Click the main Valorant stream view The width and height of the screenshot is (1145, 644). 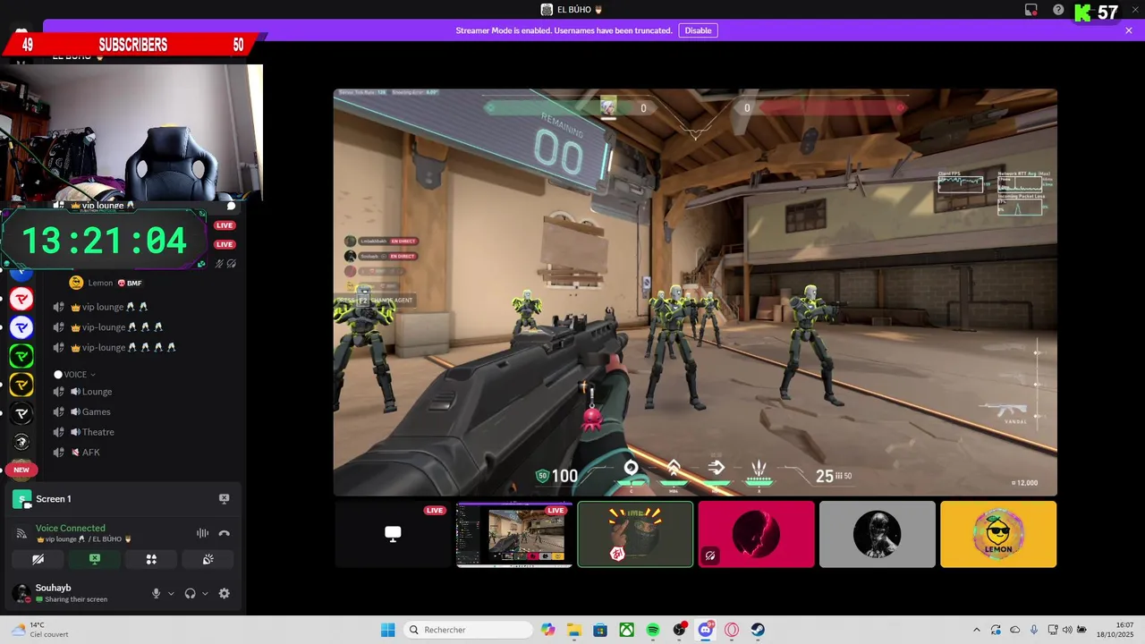coord(695,292)
